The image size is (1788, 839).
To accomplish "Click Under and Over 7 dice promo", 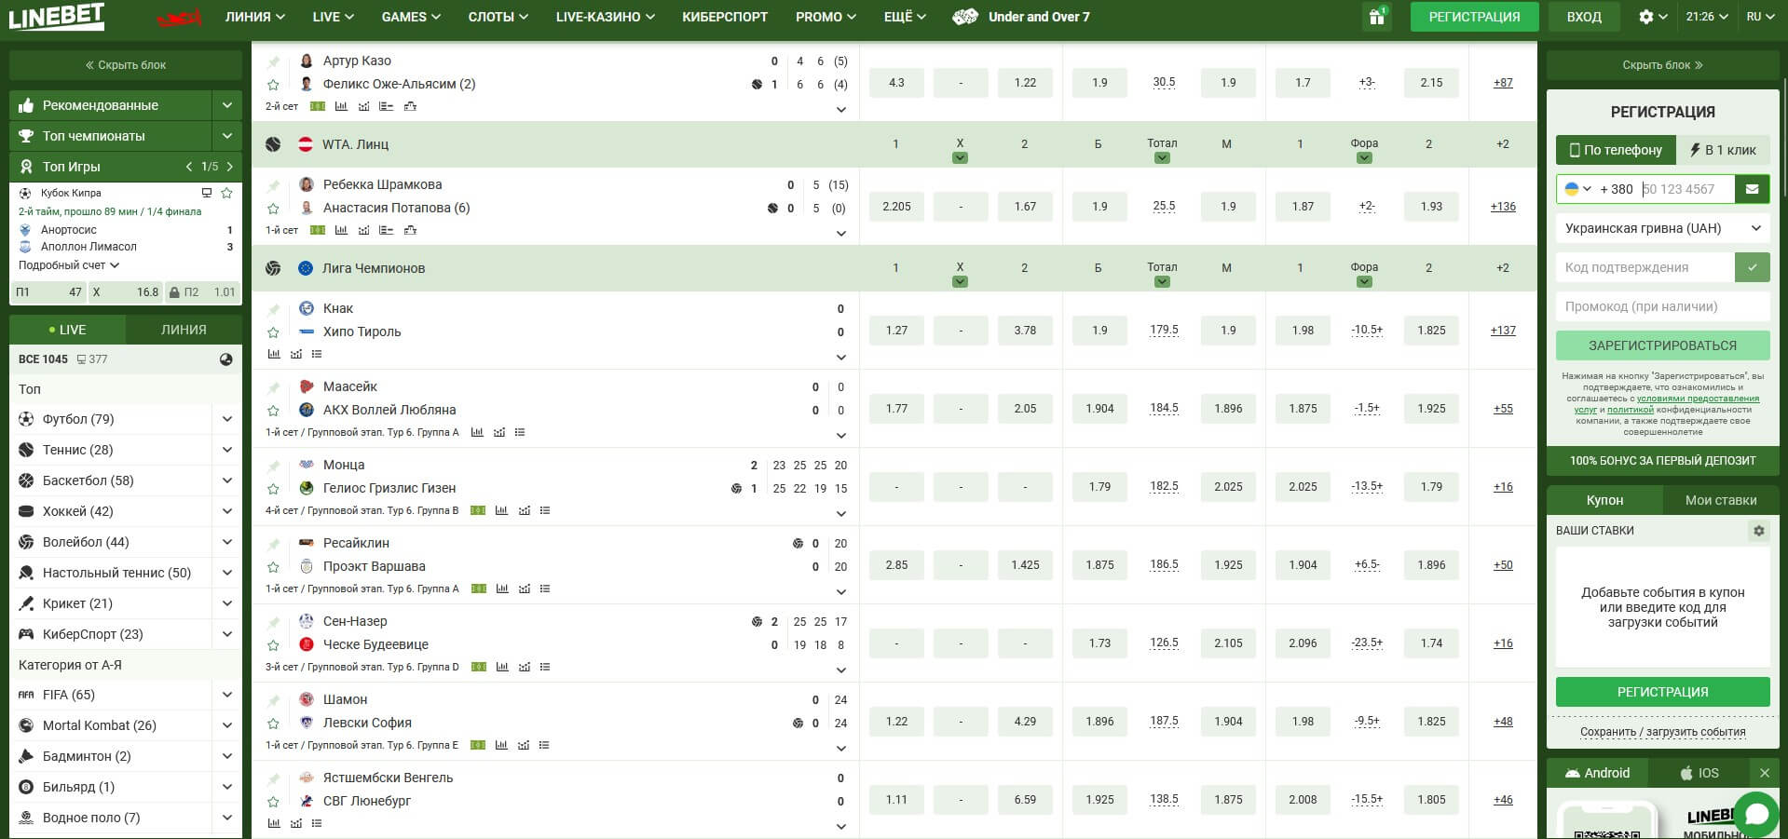I will click(x=1021, y=17).
